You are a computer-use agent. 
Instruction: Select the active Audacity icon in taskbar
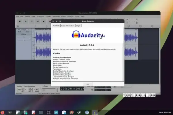pyautogui.click(x=95, y=112)
